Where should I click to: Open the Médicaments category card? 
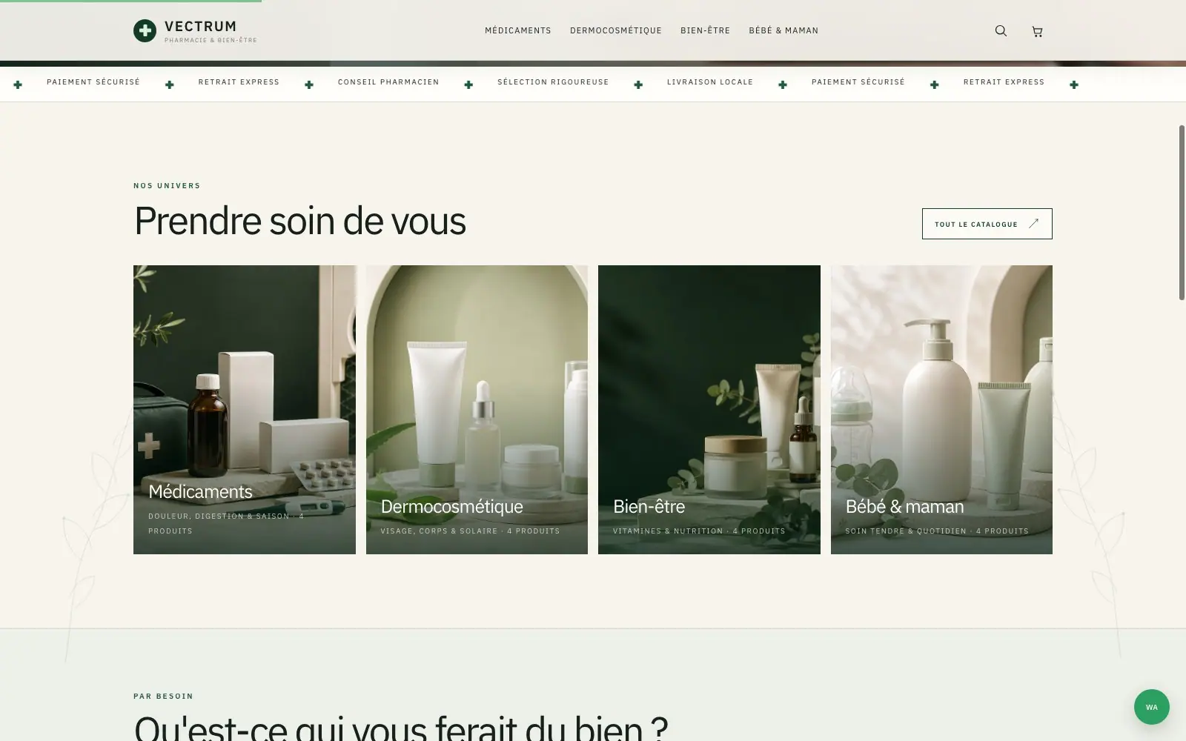[x=245, y=410]
